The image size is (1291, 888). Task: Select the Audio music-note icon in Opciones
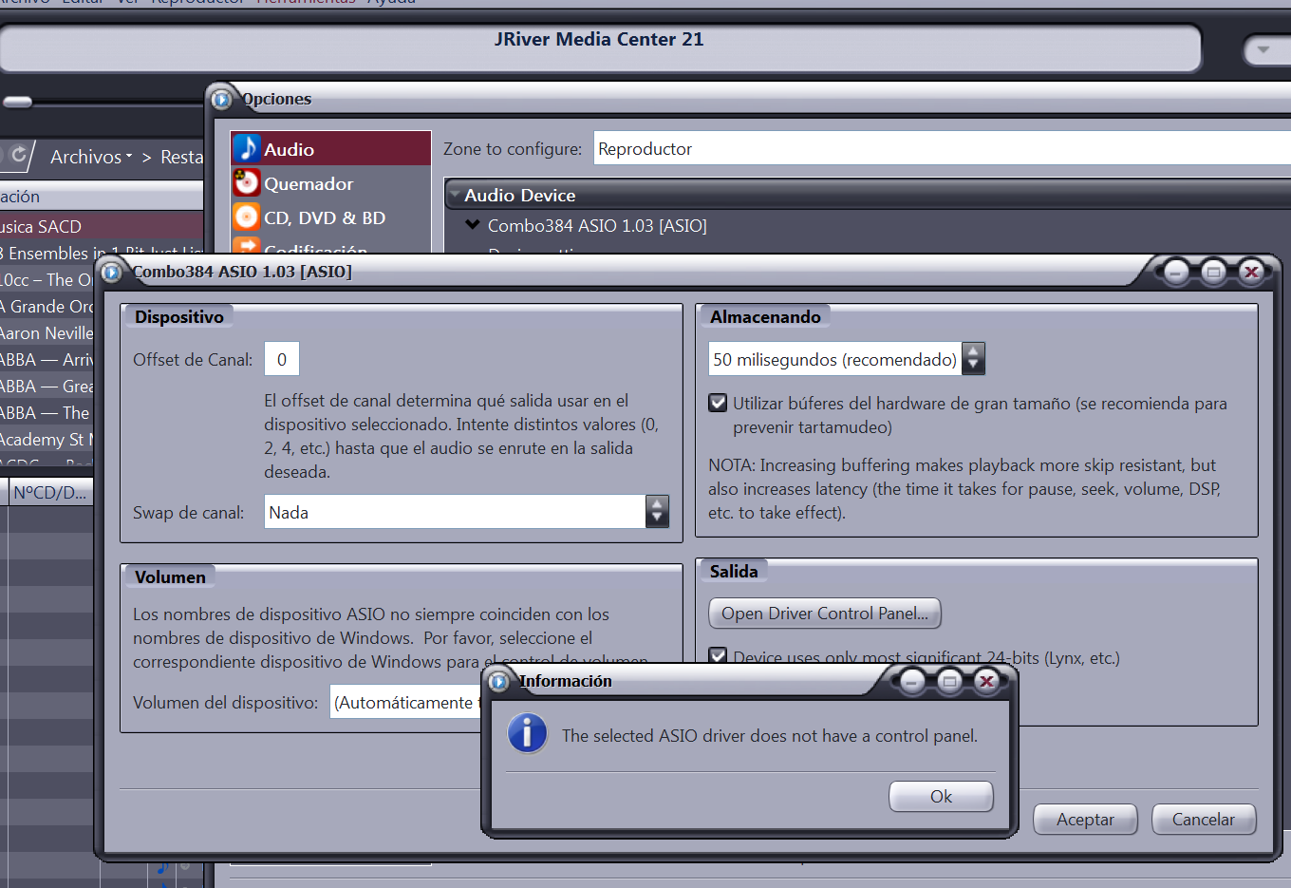[247, 149]
